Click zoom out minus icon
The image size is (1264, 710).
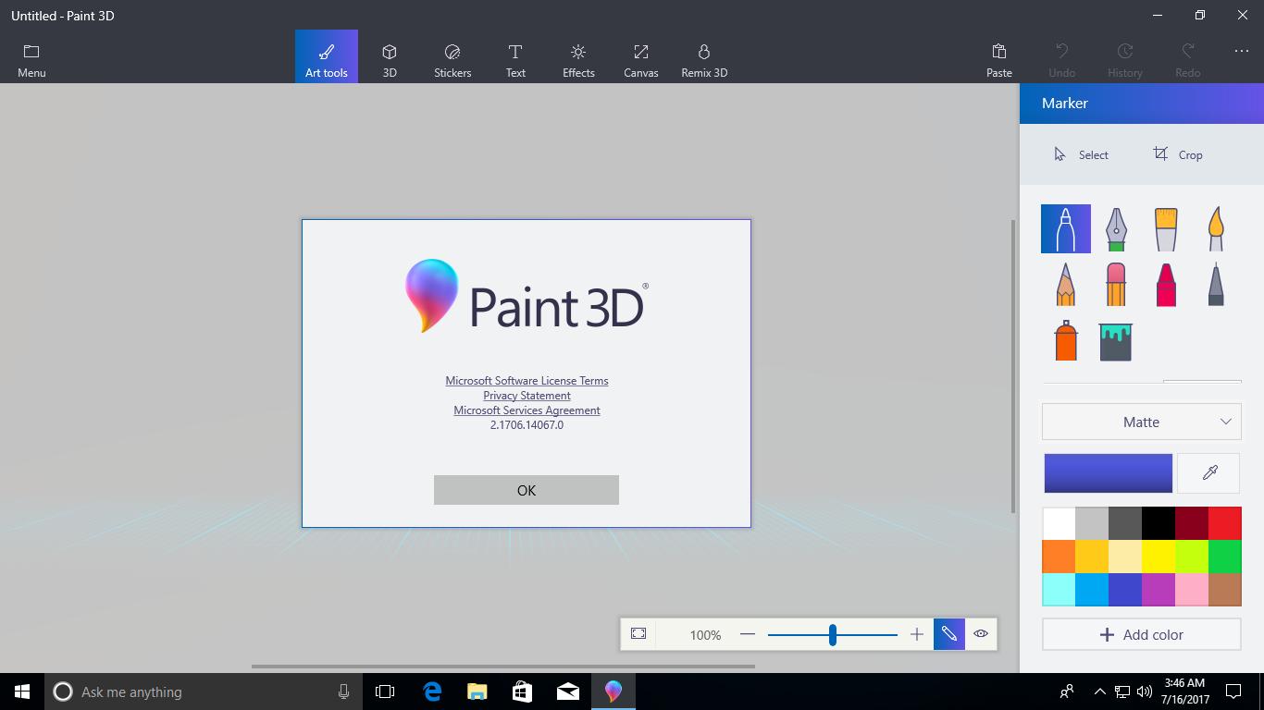(748, 634)
